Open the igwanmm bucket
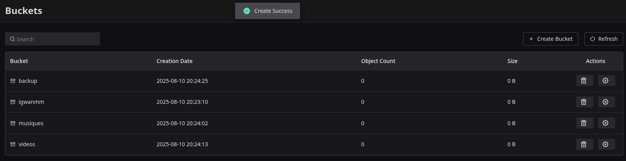This screenshot has width=626, height=161. (x=31, y=102)
